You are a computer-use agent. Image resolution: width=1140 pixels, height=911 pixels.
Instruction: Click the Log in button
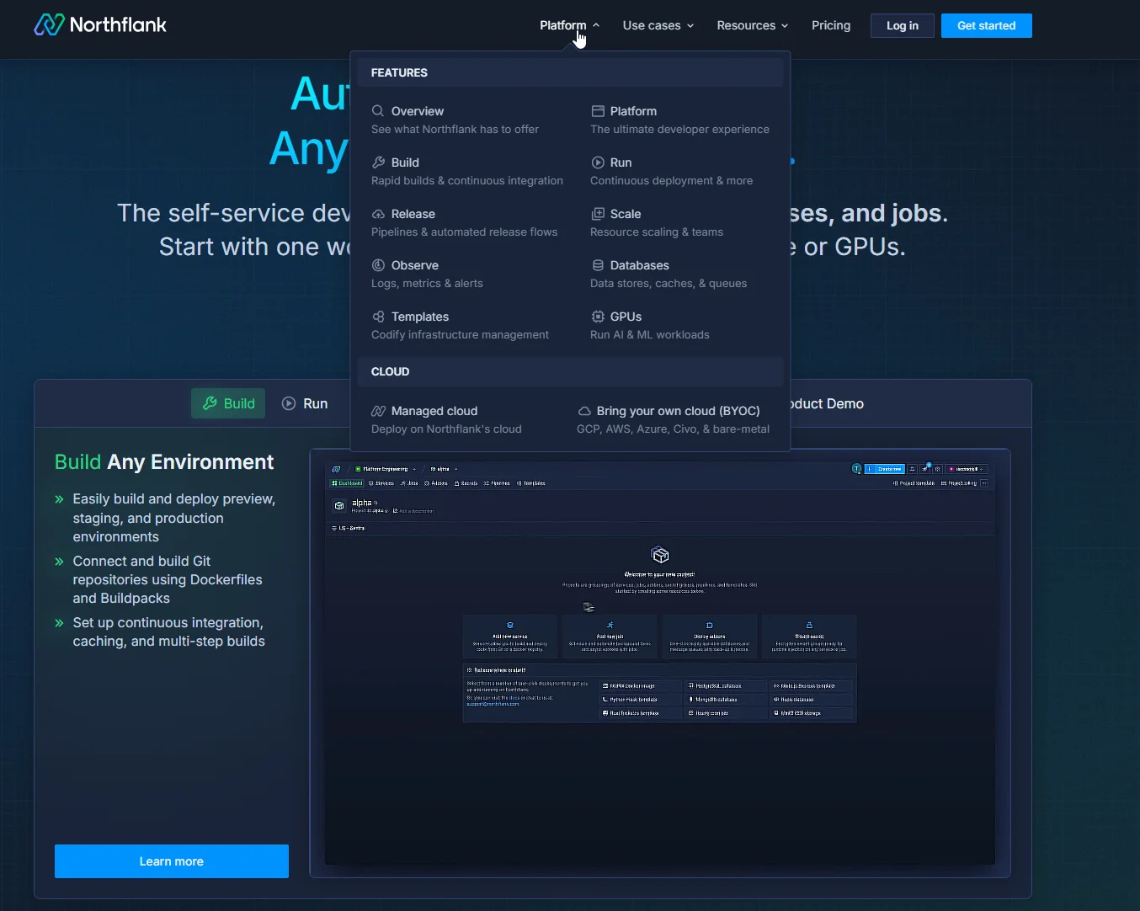(x=903, y=25)
